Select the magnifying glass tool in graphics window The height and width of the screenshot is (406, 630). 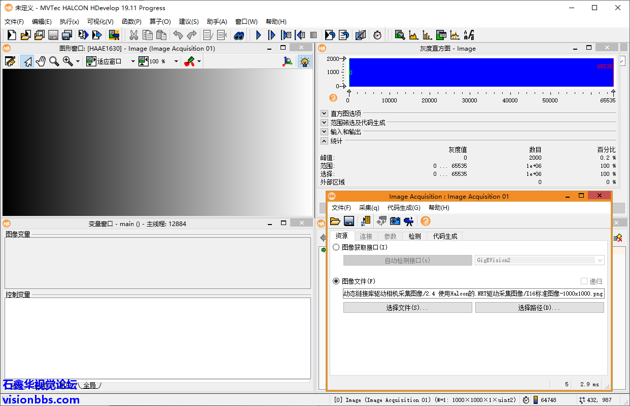point(54,61)
